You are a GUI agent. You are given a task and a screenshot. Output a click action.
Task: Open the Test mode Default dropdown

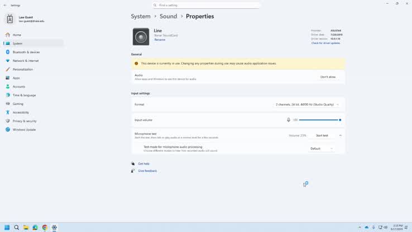322,148
